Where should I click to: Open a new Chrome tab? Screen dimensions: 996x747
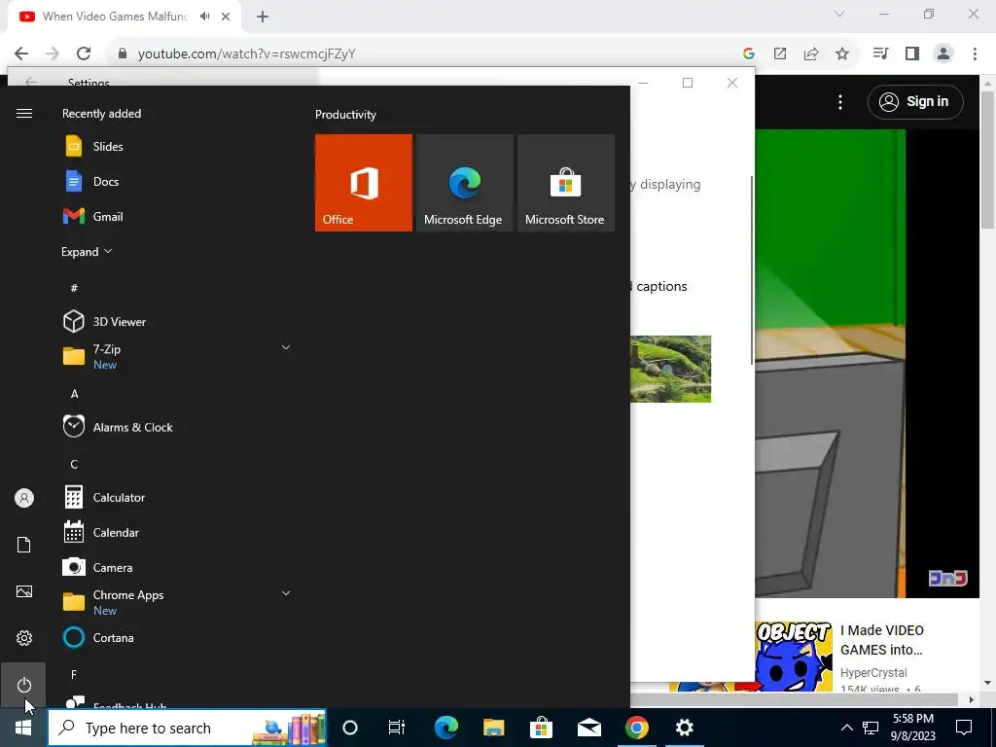point(263,17)
